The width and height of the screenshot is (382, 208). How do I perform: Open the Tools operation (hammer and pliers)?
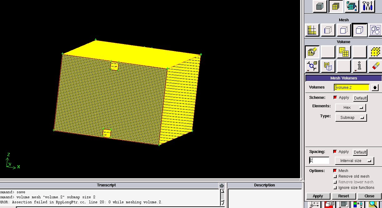click(368, 6)
